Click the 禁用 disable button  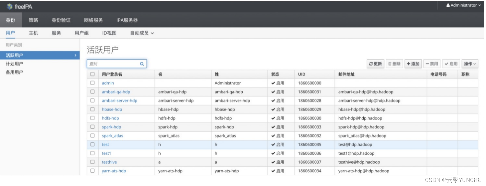[x=432, y=64]
